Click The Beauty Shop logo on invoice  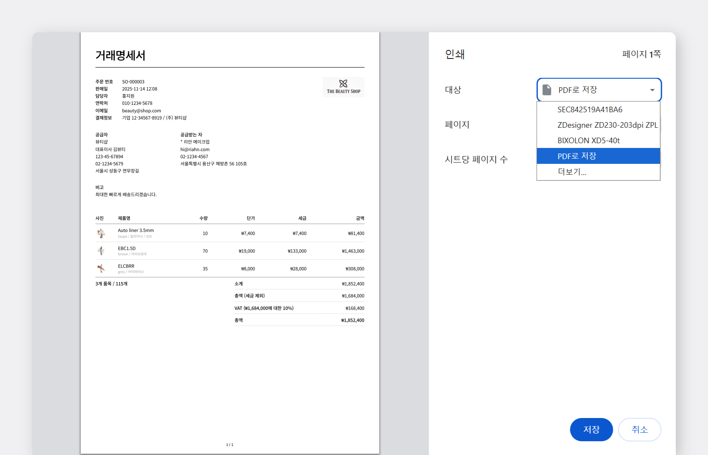coord(343,87)
